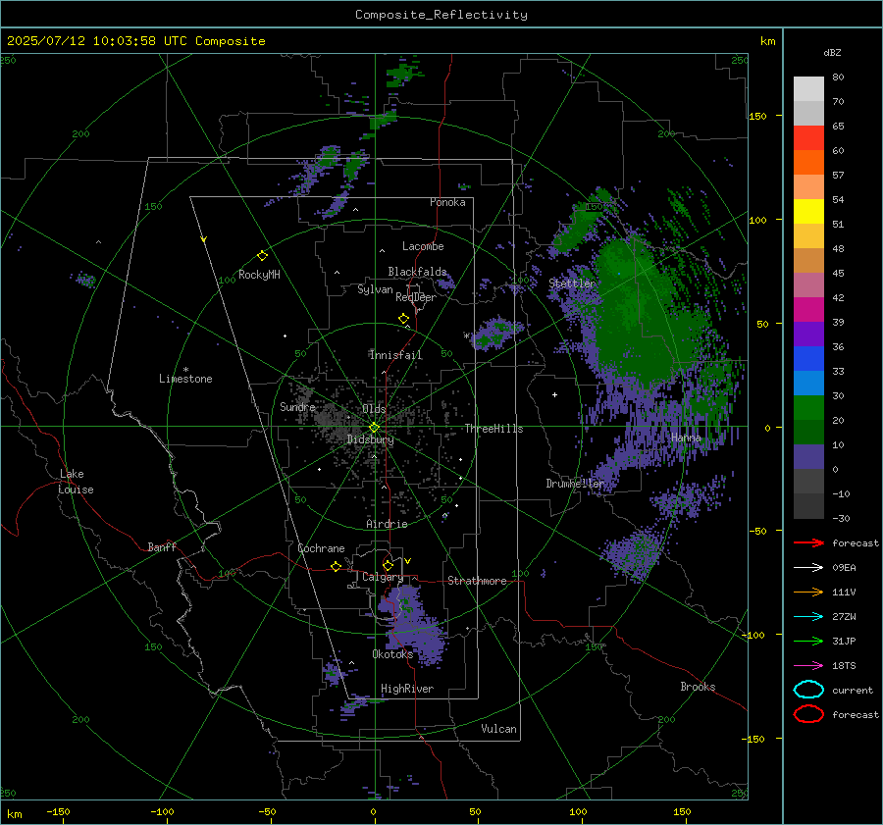Pick the slate-violet 10 dBZ swatch
883x825 pixels.
point(808,456)
